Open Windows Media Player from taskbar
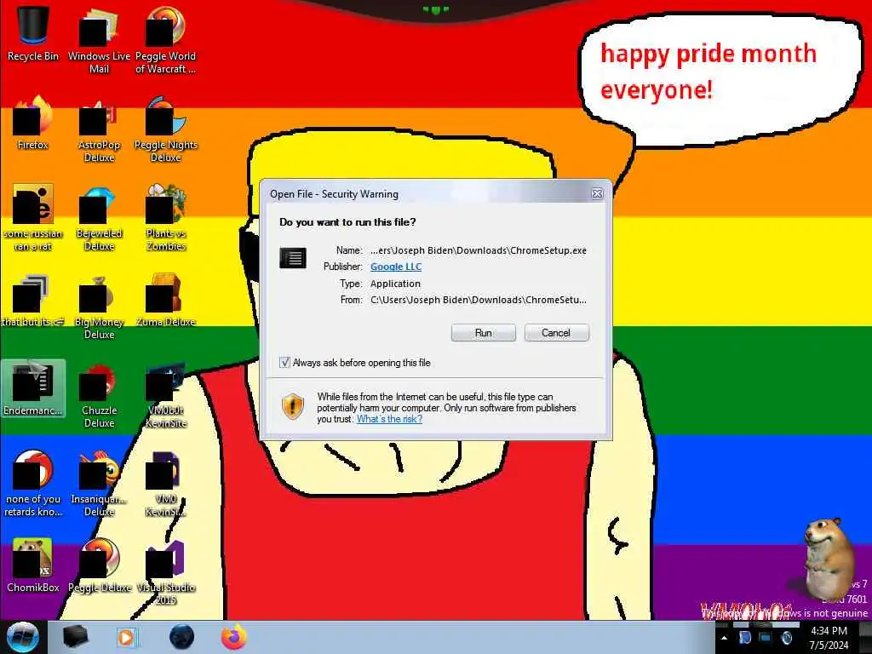Screen dimensions: 872x654 pos(127,637)
